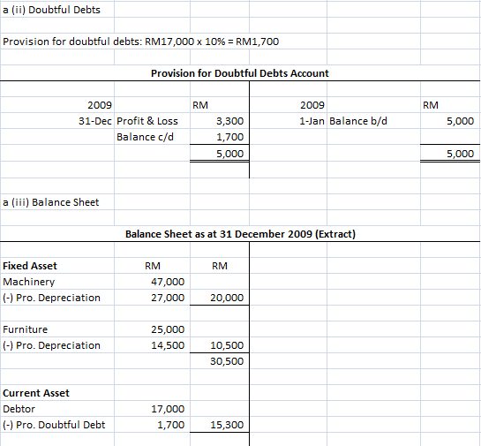Viewport: 481px width, 446px height.
Task: Click the 27,000 depreciation amount
Action: 152,298
